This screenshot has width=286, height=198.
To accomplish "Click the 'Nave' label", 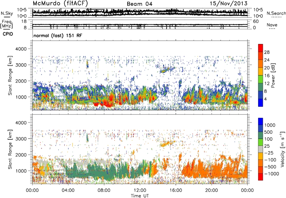I will [x=272, y=25].
